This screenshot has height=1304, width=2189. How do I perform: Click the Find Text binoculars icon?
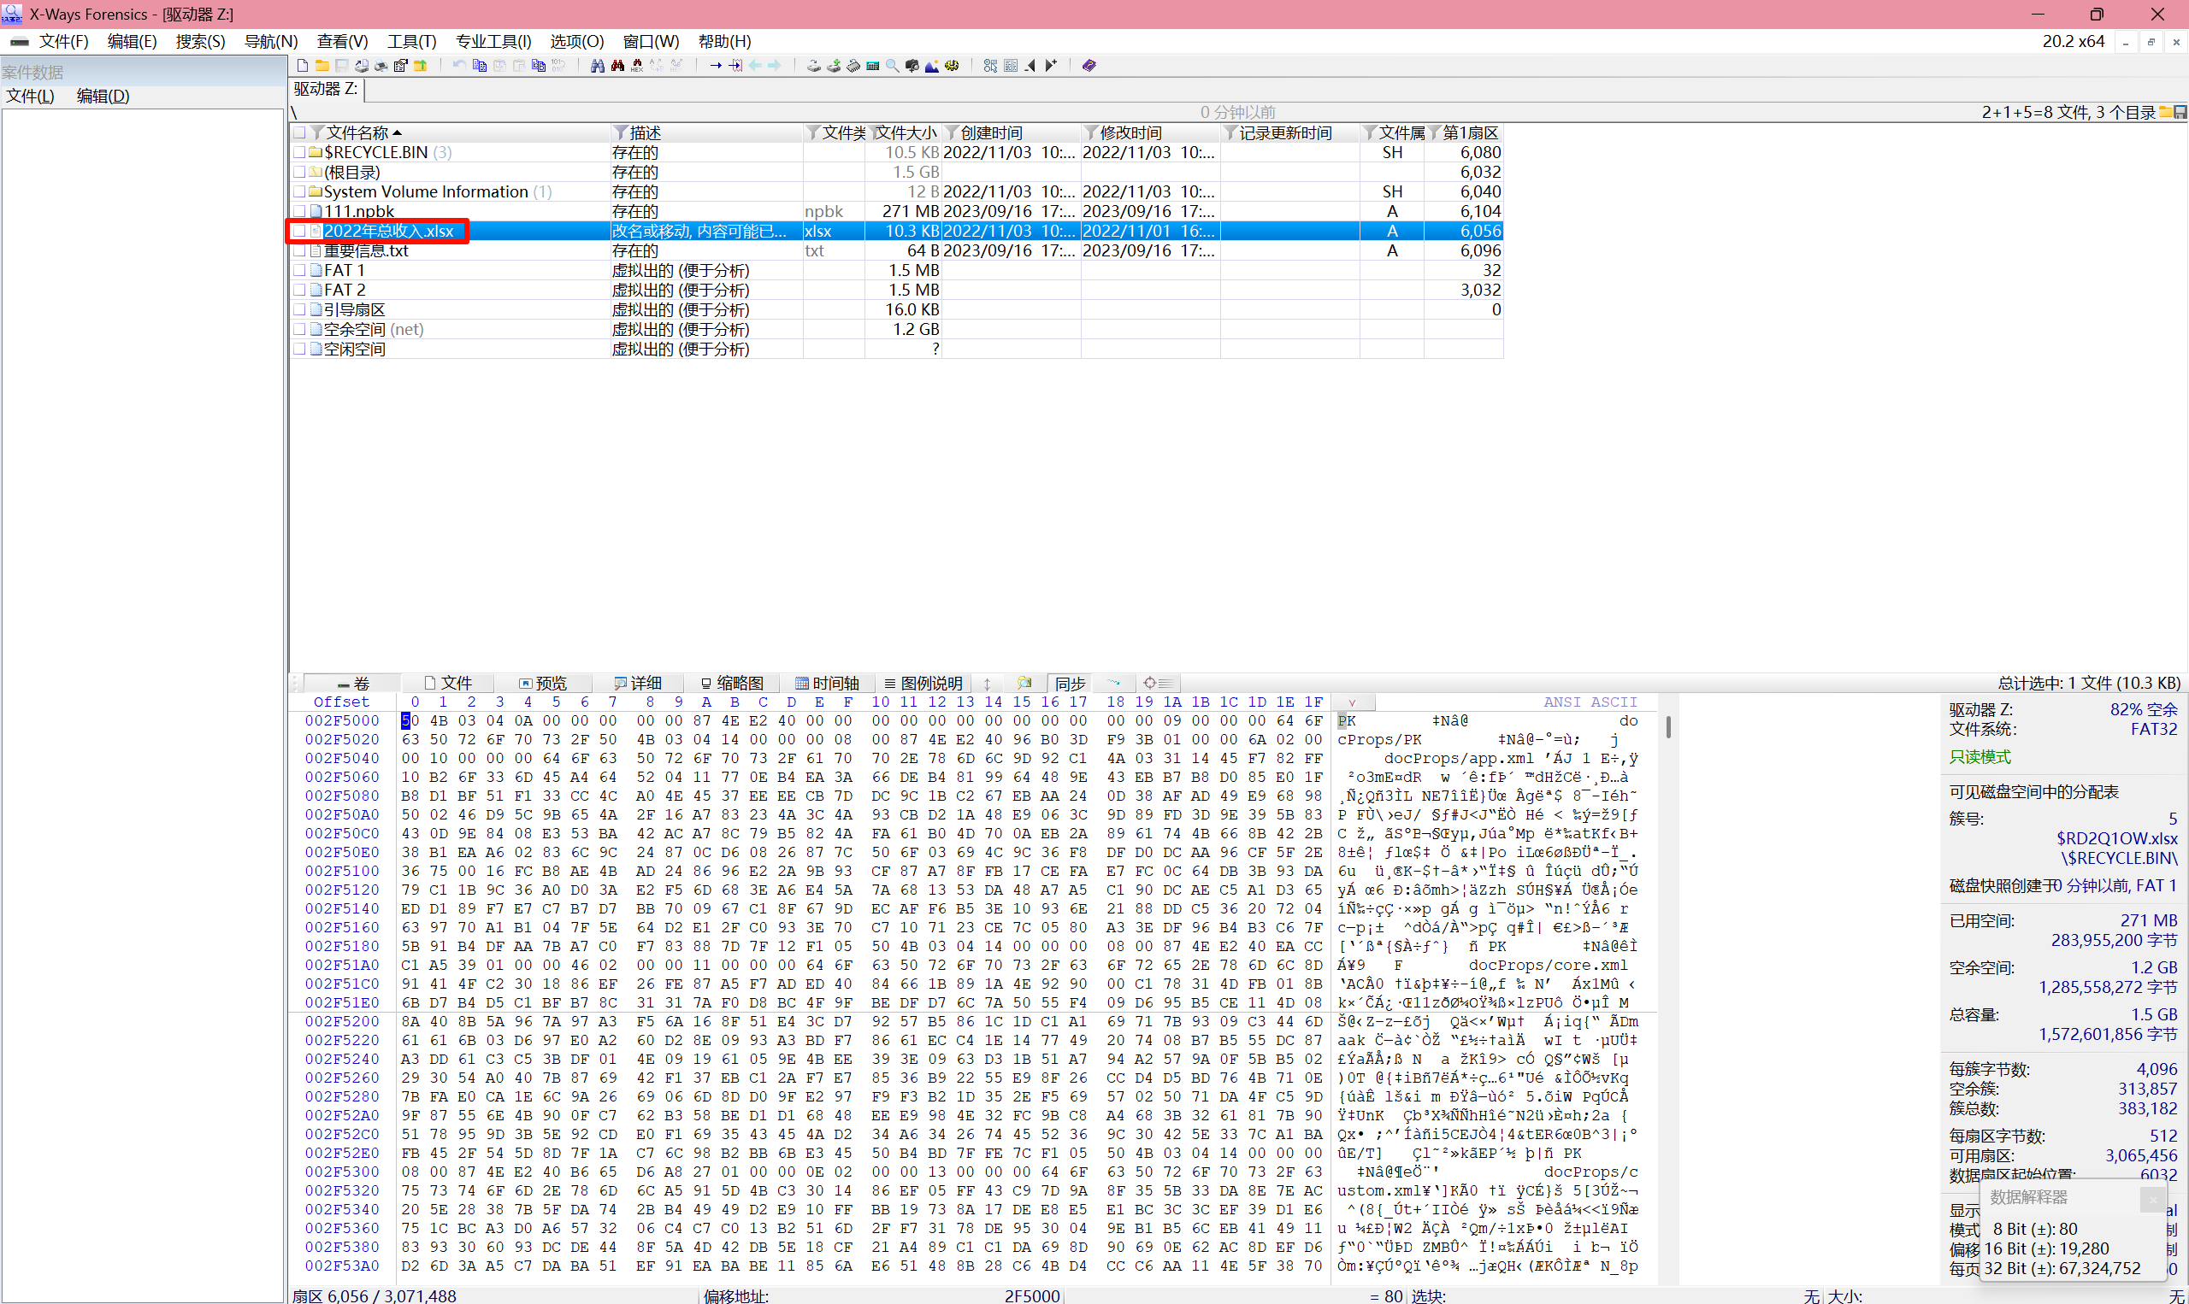(598, 66)
